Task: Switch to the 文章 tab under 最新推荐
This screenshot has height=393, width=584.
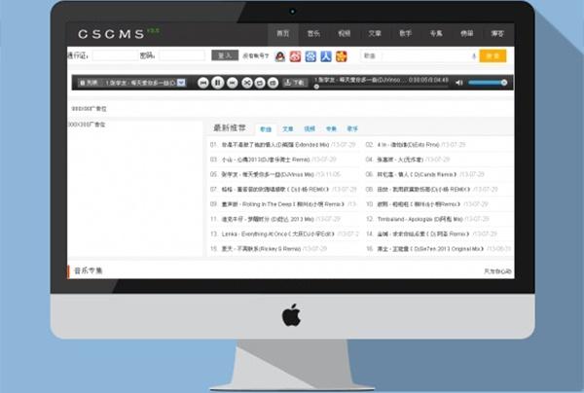Action: (x=287, y=128)
